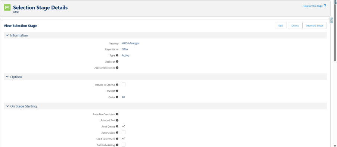Toggle the Set Onboarding checkbox

click(x=124, y=145)
